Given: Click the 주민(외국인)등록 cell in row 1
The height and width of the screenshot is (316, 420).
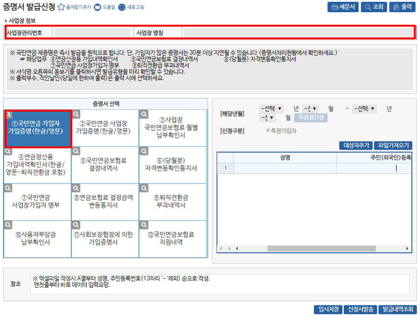Looking at the screenshot, I should pyautogui.click(x=374, y=168).
